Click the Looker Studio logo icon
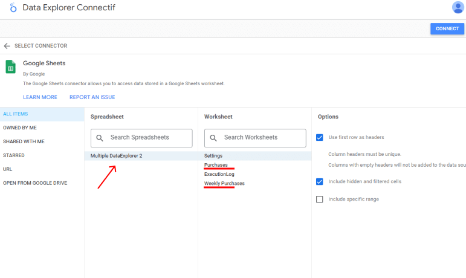 pos(11,8)
